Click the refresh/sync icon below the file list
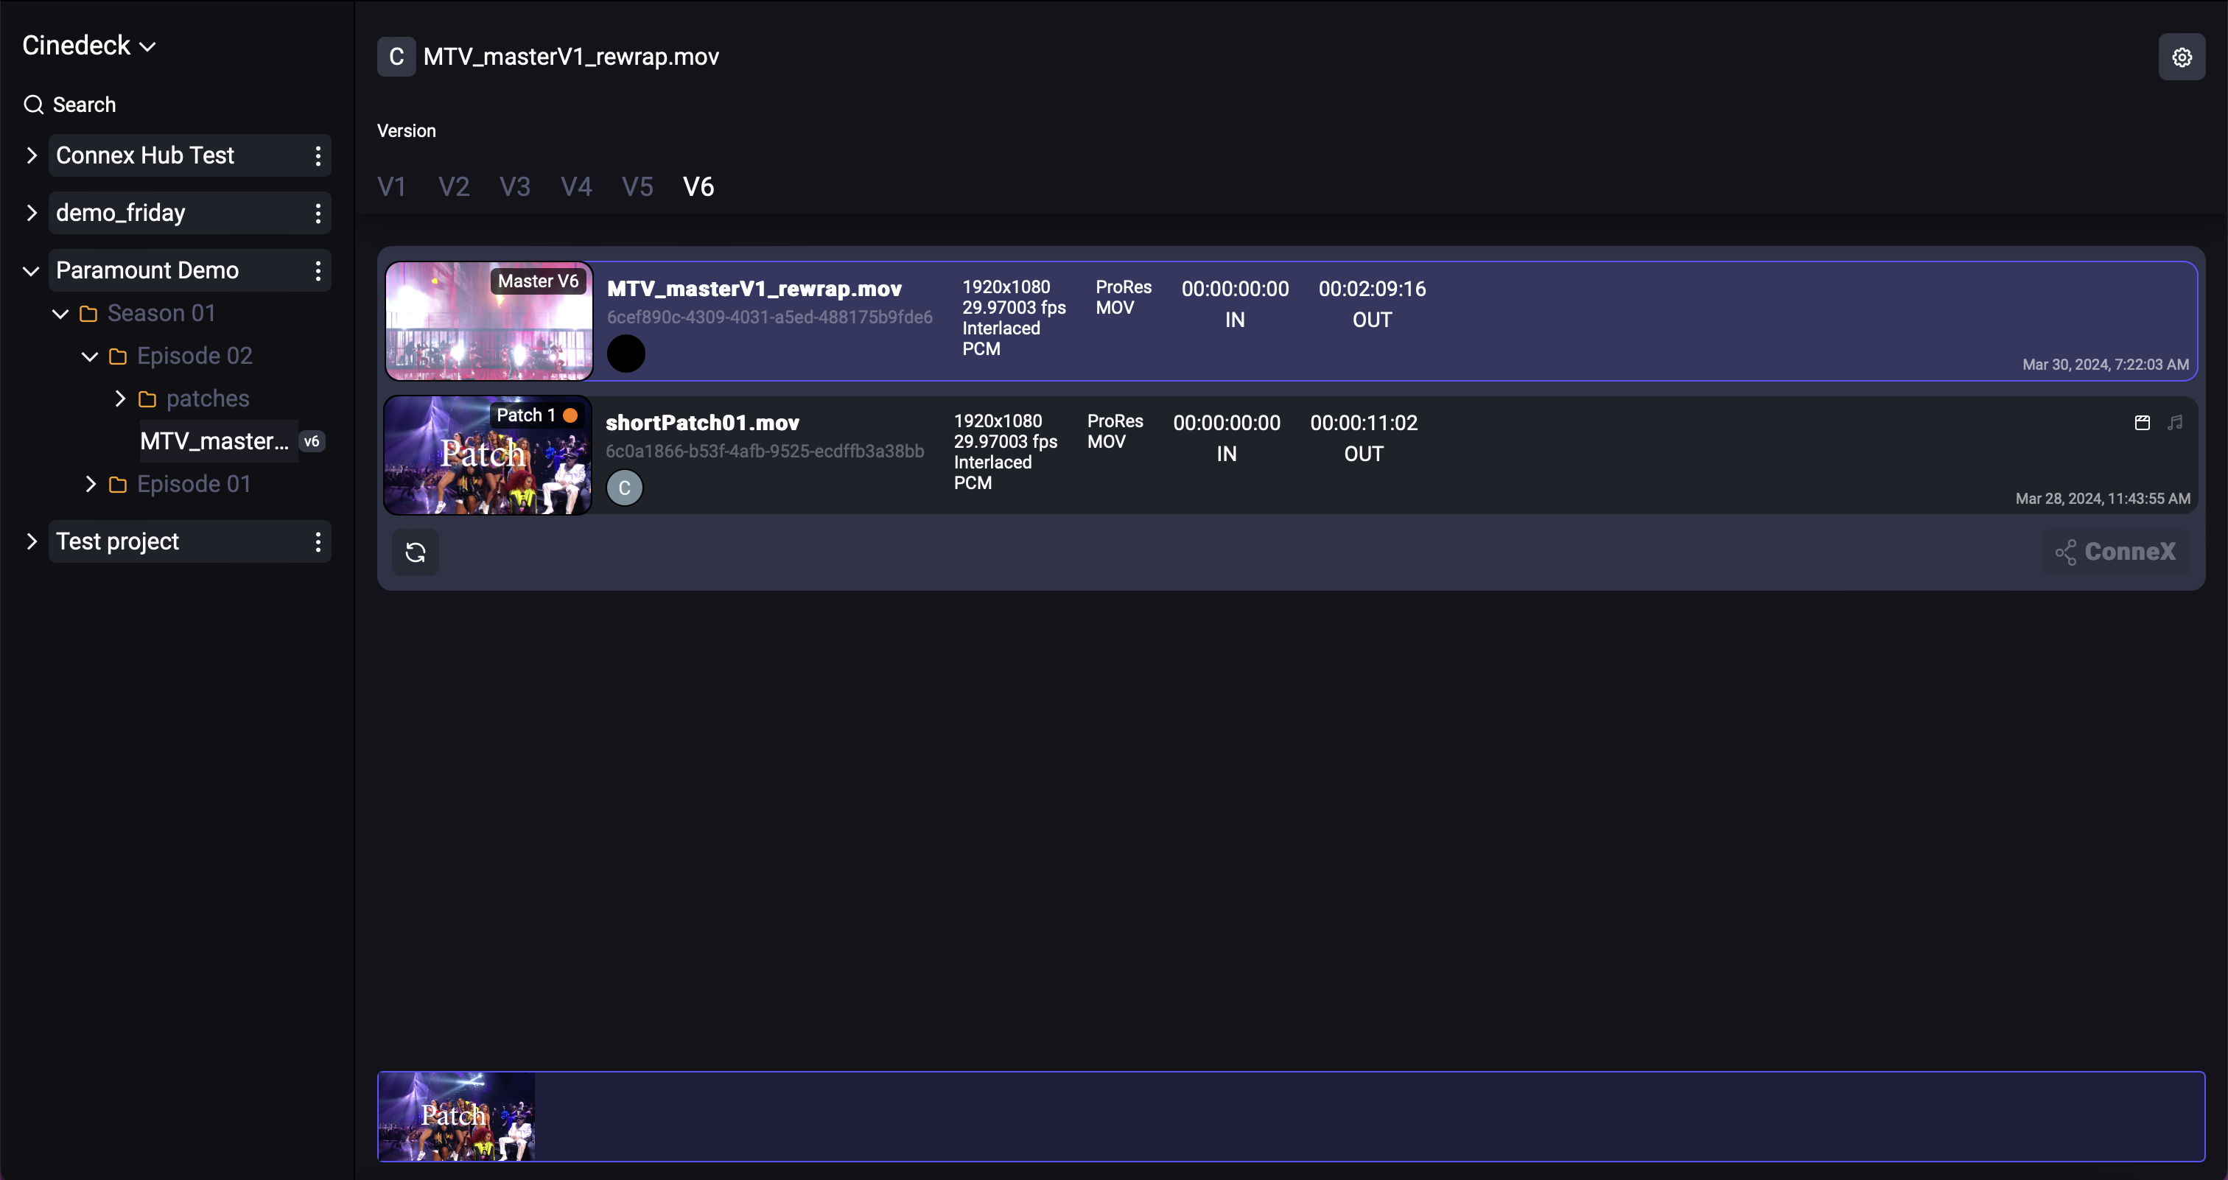This screenshot has width=2228, height=1180. point(416,552)
